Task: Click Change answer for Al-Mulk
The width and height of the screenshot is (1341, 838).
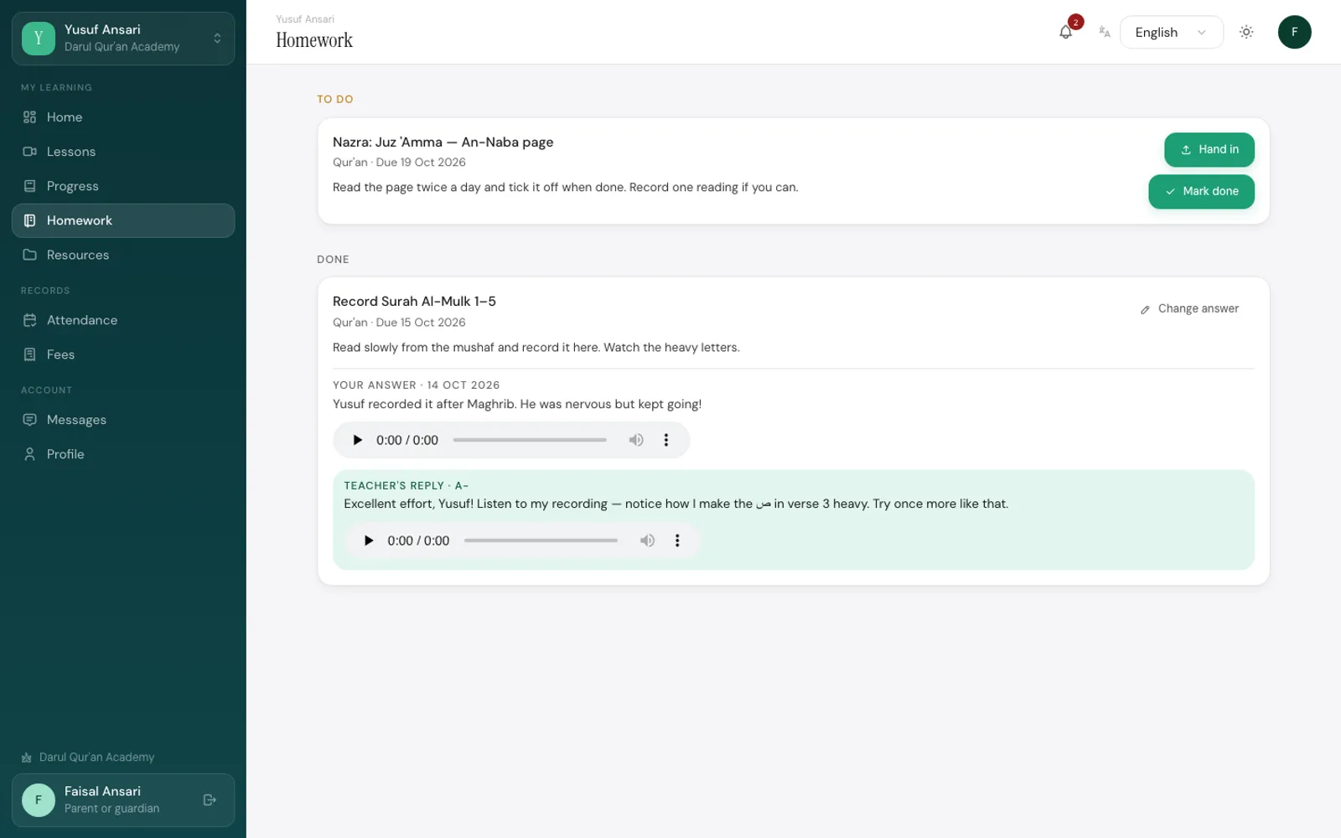Action: tap(1189, 309)
